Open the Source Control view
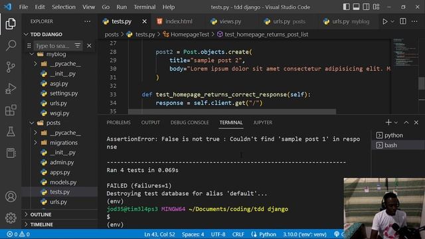Viewport: 425px width, 239px height. (x=11, y=67)
